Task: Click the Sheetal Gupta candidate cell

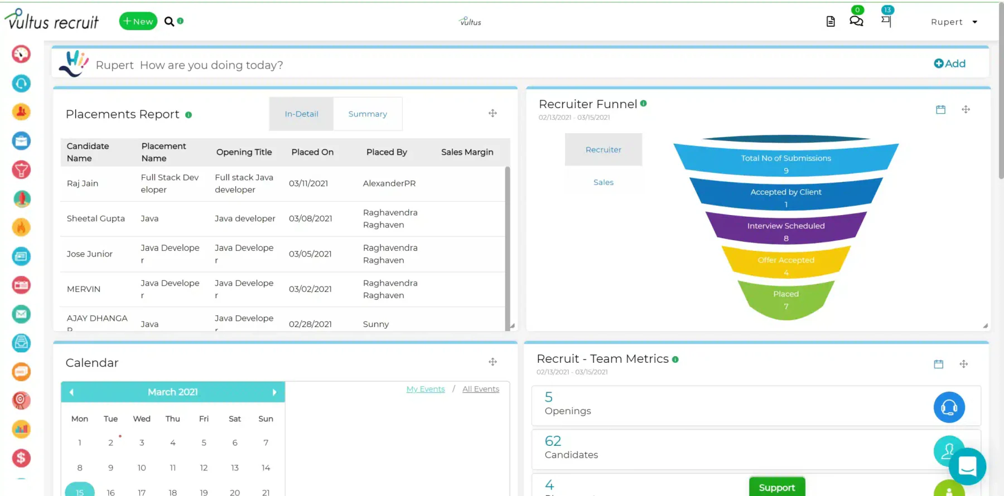Action: [96, 218]
